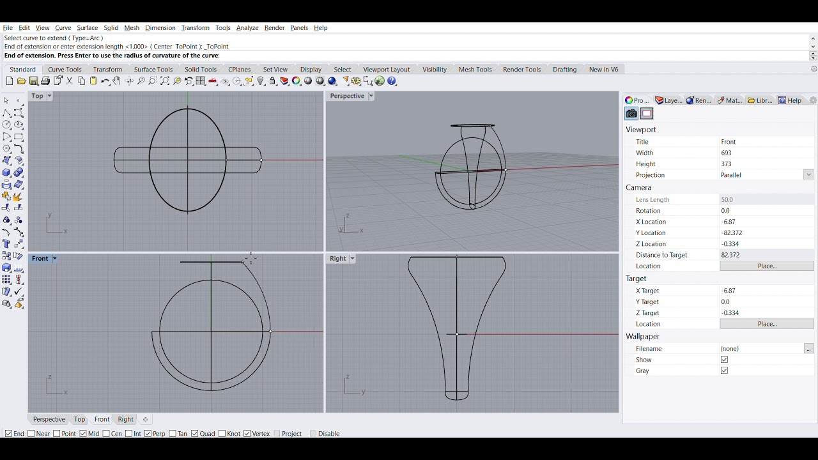818x460 pixels.
Task: Click the viewport camera properties icon
Action: (x=631, y=114)
